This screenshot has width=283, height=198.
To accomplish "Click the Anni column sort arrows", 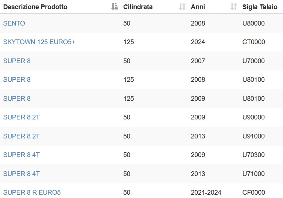I will [234, 7].
